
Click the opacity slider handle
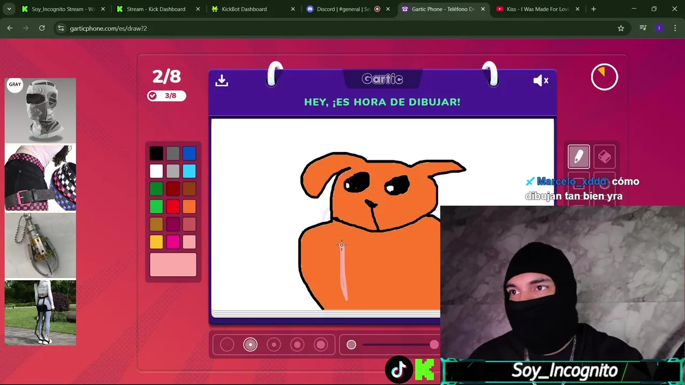[x=434, y=345]
